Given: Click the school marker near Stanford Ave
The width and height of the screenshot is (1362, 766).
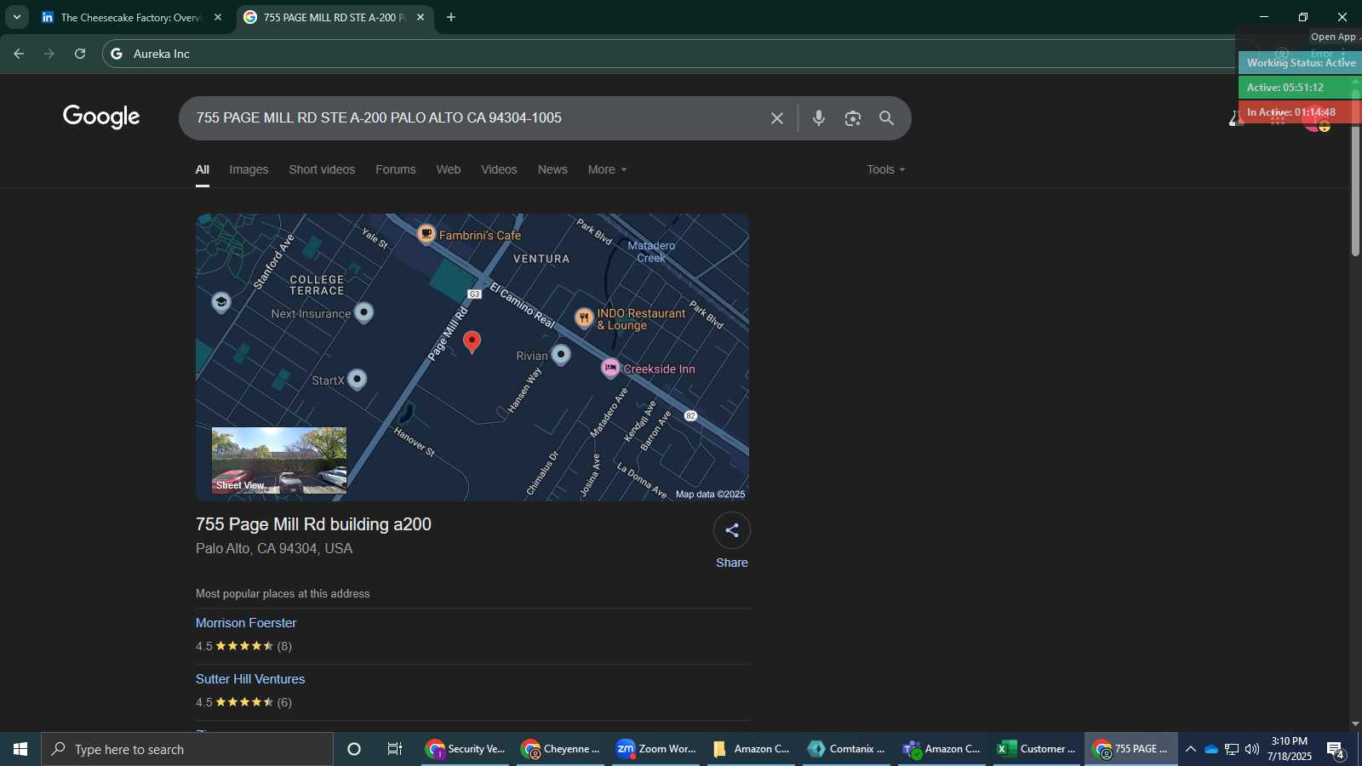Looking at the screenshot, I should pos(221,302).
